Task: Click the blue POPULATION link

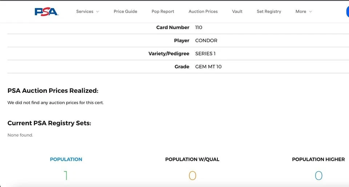Action: click(x=66, y=159)
